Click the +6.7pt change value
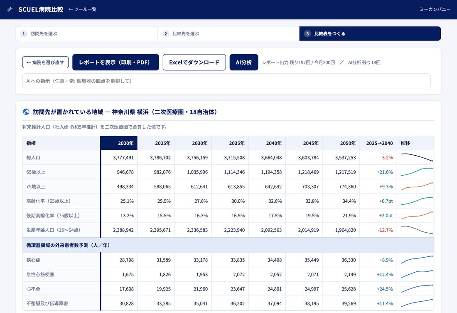Viewport: 457px width, 313px height. click(386, 201)
